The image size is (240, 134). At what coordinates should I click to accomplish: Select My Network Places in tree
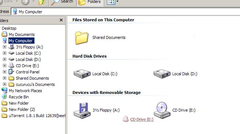point(25,91)
